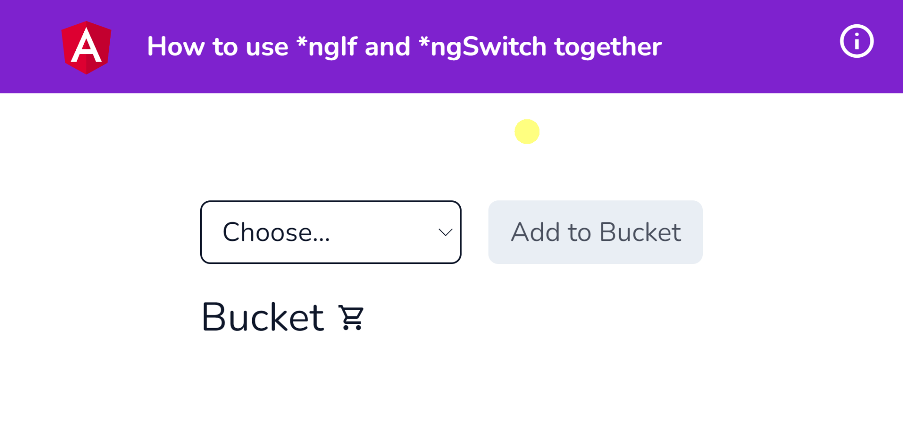Image resolution: width=903 pixels, height=422 pixels.
Task: Click the Add to Bucket button
Action: pyautogui.click(x=595, y=232)
